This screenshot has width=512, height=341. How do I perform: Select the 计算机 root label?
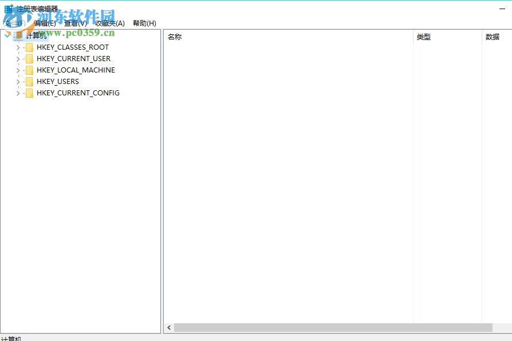pos(36,35)
